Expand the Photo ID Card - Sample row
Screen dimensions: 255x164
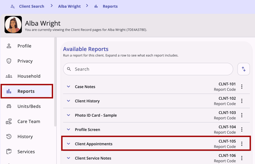tap(69, 115)
